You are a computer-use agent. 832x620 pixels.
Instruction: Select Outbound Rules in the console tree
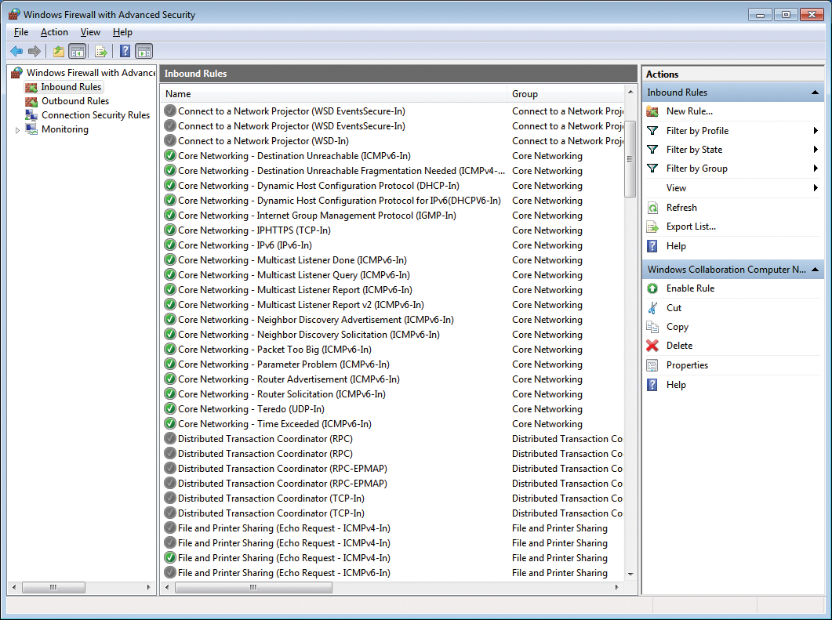coord(74,100)
